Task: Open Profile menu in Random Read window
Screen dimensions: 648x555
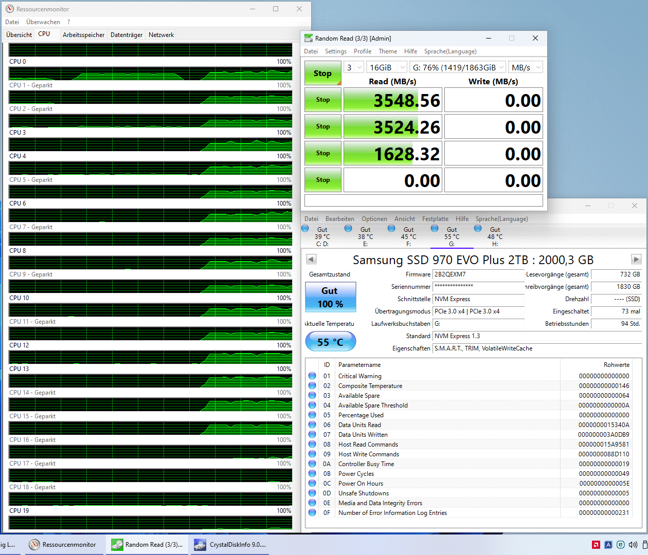Action: 363,51
